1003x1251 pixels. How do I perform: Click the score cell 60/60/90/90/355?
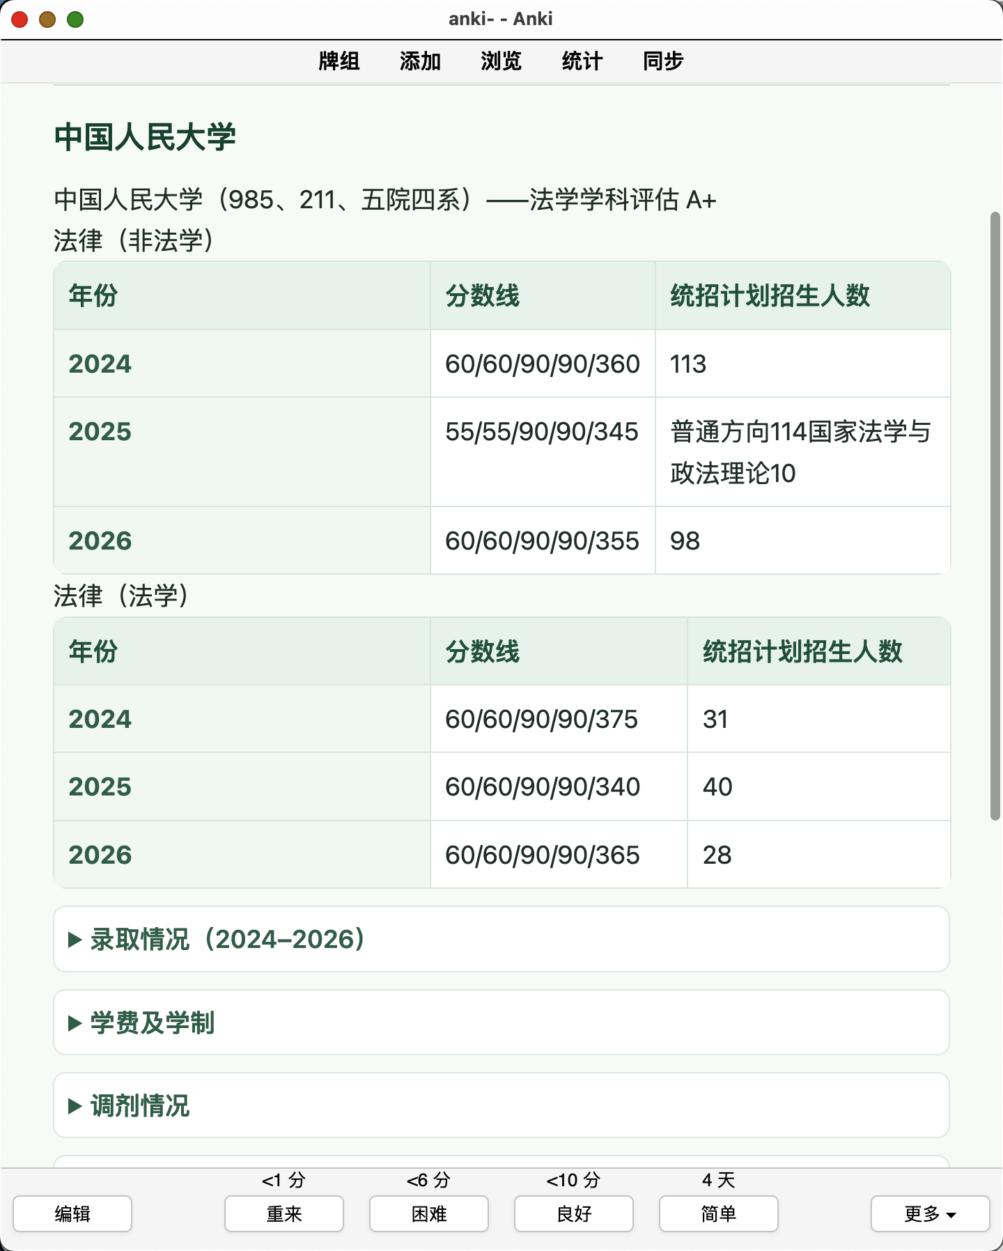[x=543, y=541]
